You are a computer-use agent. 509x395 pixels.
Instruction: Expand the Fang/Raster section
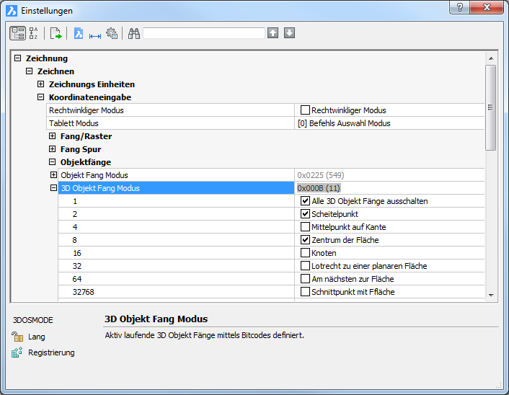click(53, 136)
